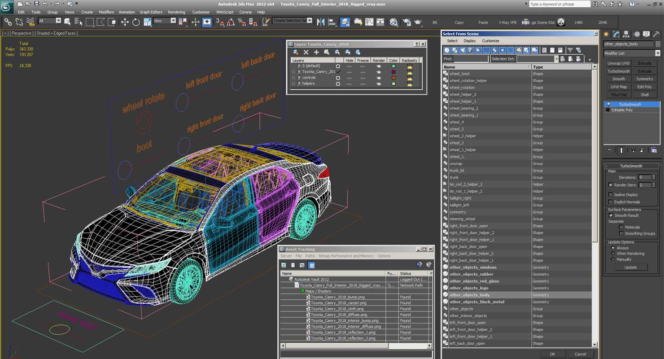
Task: Select the Always update option
Action: coord(613,248)
